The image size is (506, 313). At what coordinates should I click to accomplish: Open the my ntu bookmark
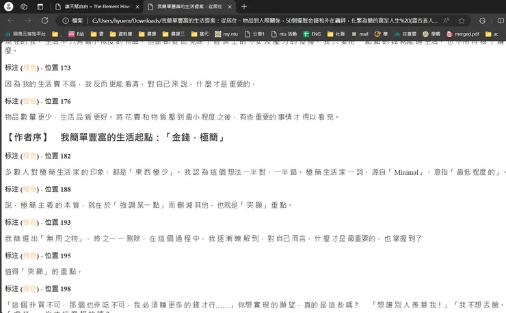226,34
